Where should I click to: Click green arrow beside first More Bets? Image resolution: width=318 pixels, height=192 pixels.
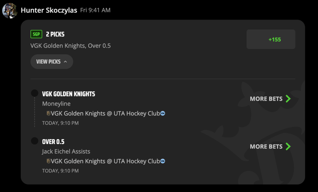point(288,99)
